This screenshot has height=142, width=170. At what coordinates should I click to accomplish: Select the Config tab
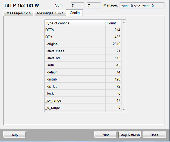coord(74,13)
